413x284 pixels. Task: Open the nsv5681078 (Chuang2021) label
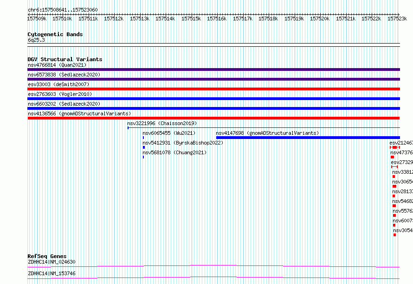point(174,152)
